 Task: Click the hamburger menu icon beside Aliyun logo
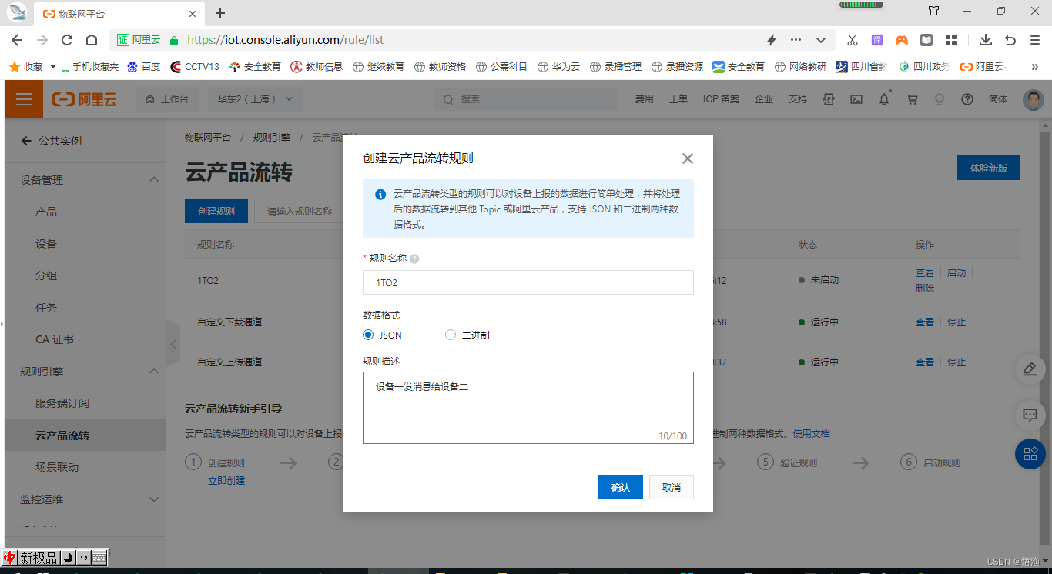click(x=24, y=99)
